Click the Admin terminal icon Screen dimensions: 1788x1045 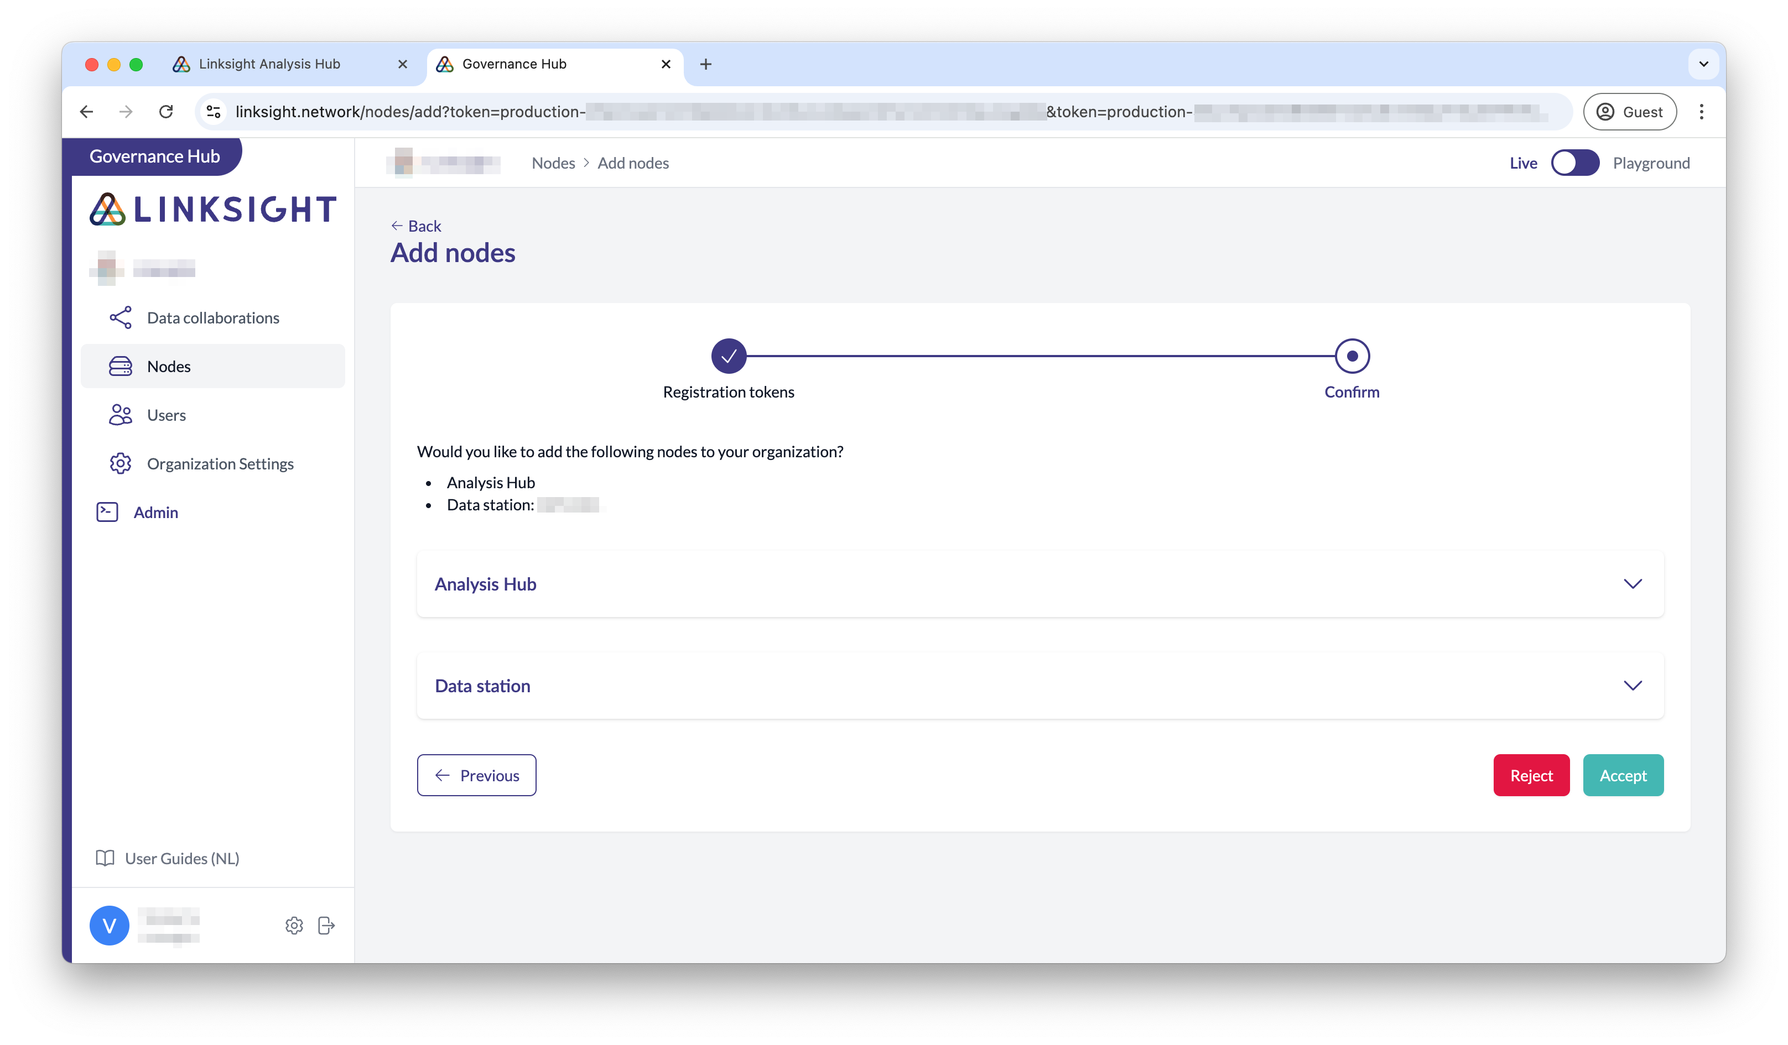[107, 512]
